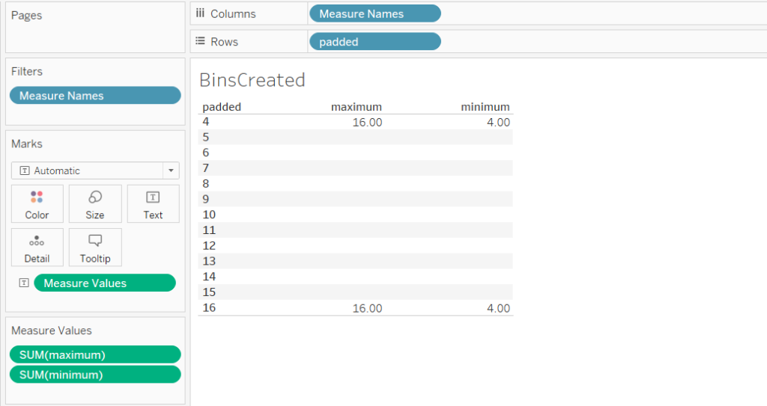767x406 pixels.
Task: Open the Text marks card
Action: 153,203
